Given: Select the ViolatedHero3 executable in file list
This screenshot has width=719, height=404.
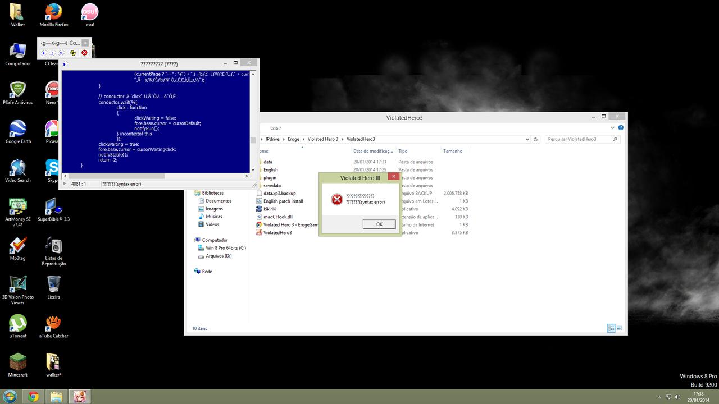Looking at the screenshot, I should pos(277,232).
